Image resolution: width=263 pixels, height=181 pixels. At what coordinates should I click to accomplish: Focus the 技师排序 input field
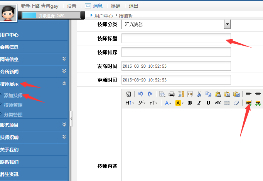tap(176, 52)
